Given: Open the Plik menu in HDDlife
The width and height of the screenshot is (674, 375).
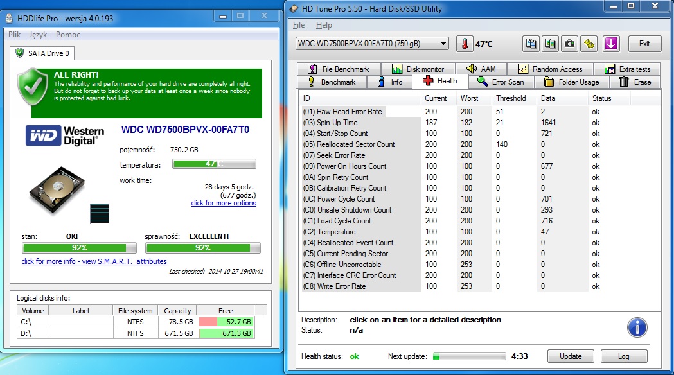Looking at the screenshot, I should (x=15, y=35).
